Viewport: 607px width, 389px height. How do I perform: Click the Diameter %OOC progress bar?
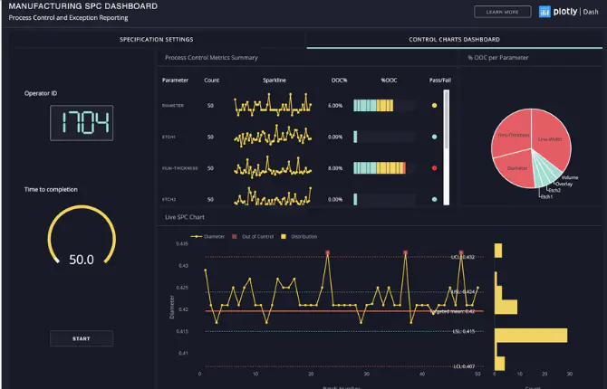point(373,106)
